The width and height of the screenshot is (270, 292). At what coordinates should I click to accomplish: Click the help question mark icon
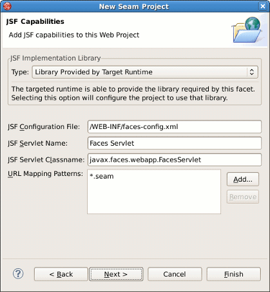pos(18,274)
